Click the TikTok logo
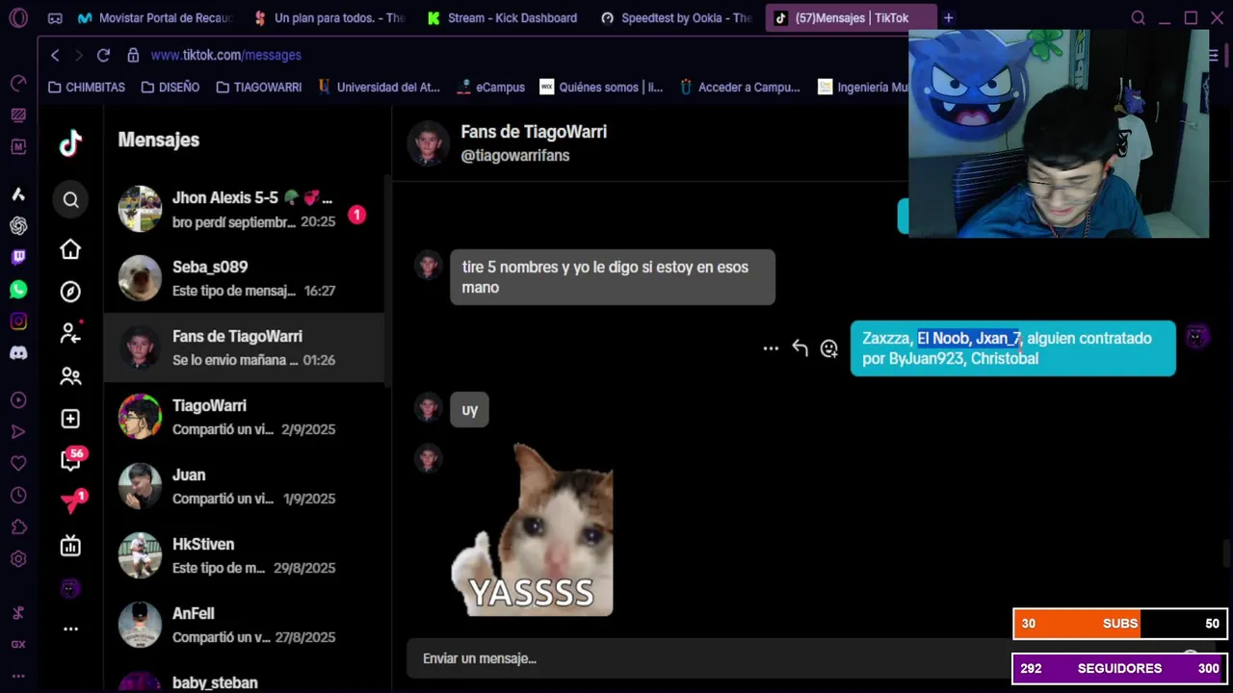 tap(70, 143)
